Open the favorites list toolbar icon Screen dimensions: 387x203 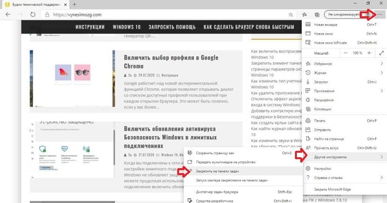click(x=305, y=15)
